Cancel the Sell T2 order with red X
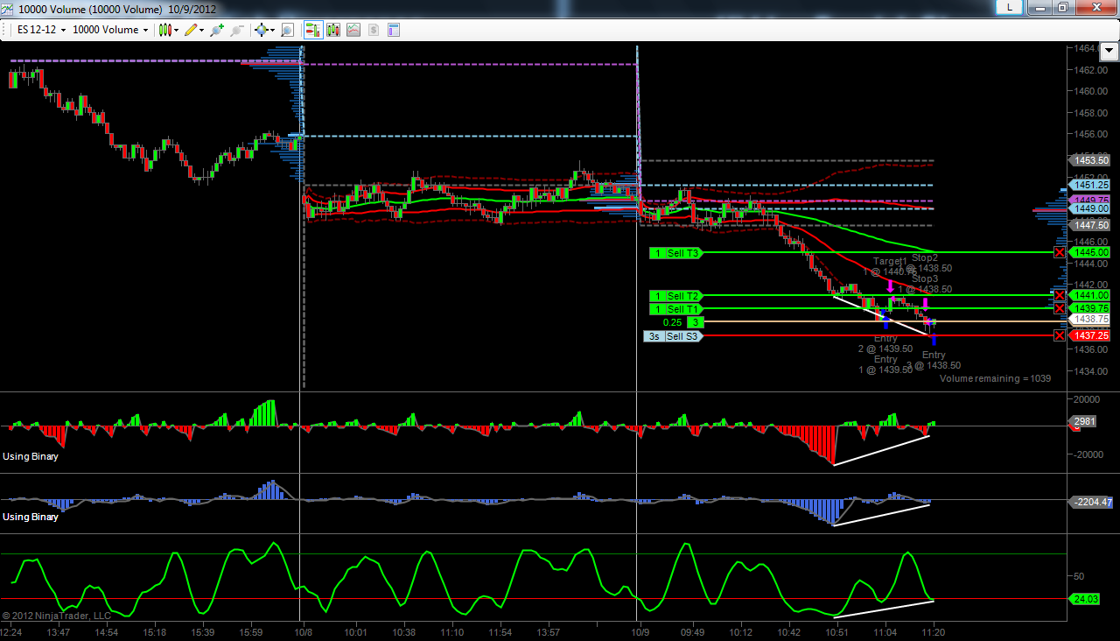1120x641 pixels. 1060,295
